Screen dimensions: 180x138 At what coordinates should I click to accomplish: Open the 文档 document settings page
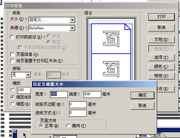point(162,39)
